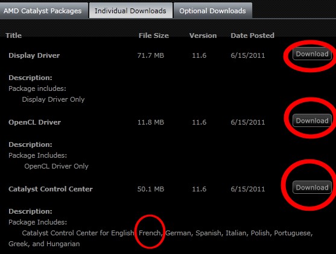Click Description label under OpenCL Driver
This screenshot has width=336, height=254.
(x=30, y=144)
